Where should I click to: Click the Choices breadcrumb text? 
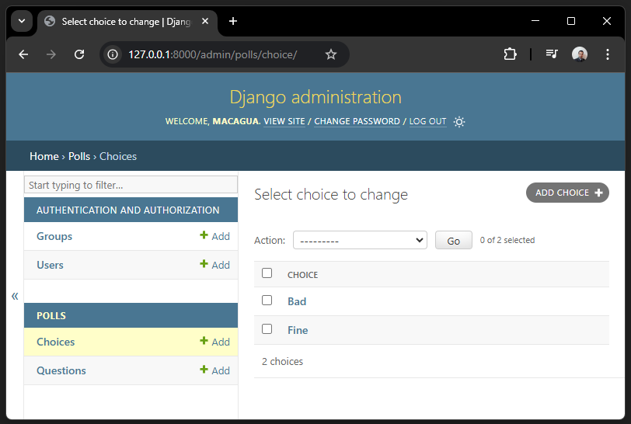[118, 156]
